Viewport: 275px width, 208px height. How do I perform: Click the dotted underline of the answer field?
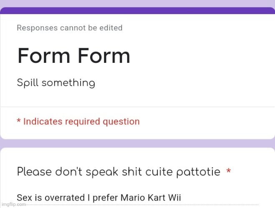click(138, 205)
